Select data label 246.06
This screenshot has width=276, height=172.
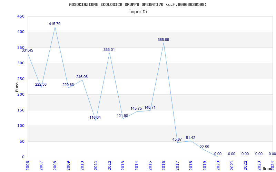click(82, 77)
